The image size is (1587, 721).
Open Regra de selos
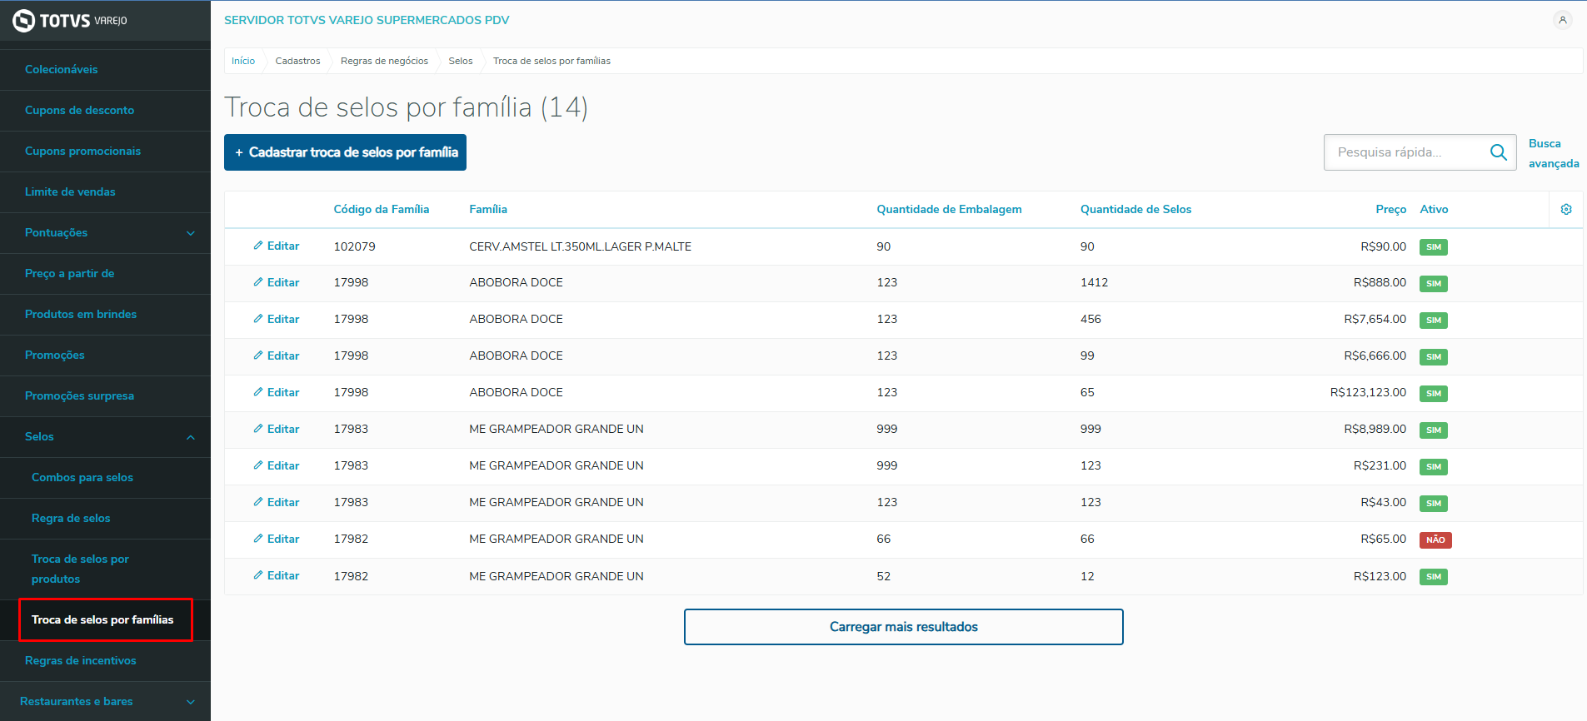click(x=71, y=519)
